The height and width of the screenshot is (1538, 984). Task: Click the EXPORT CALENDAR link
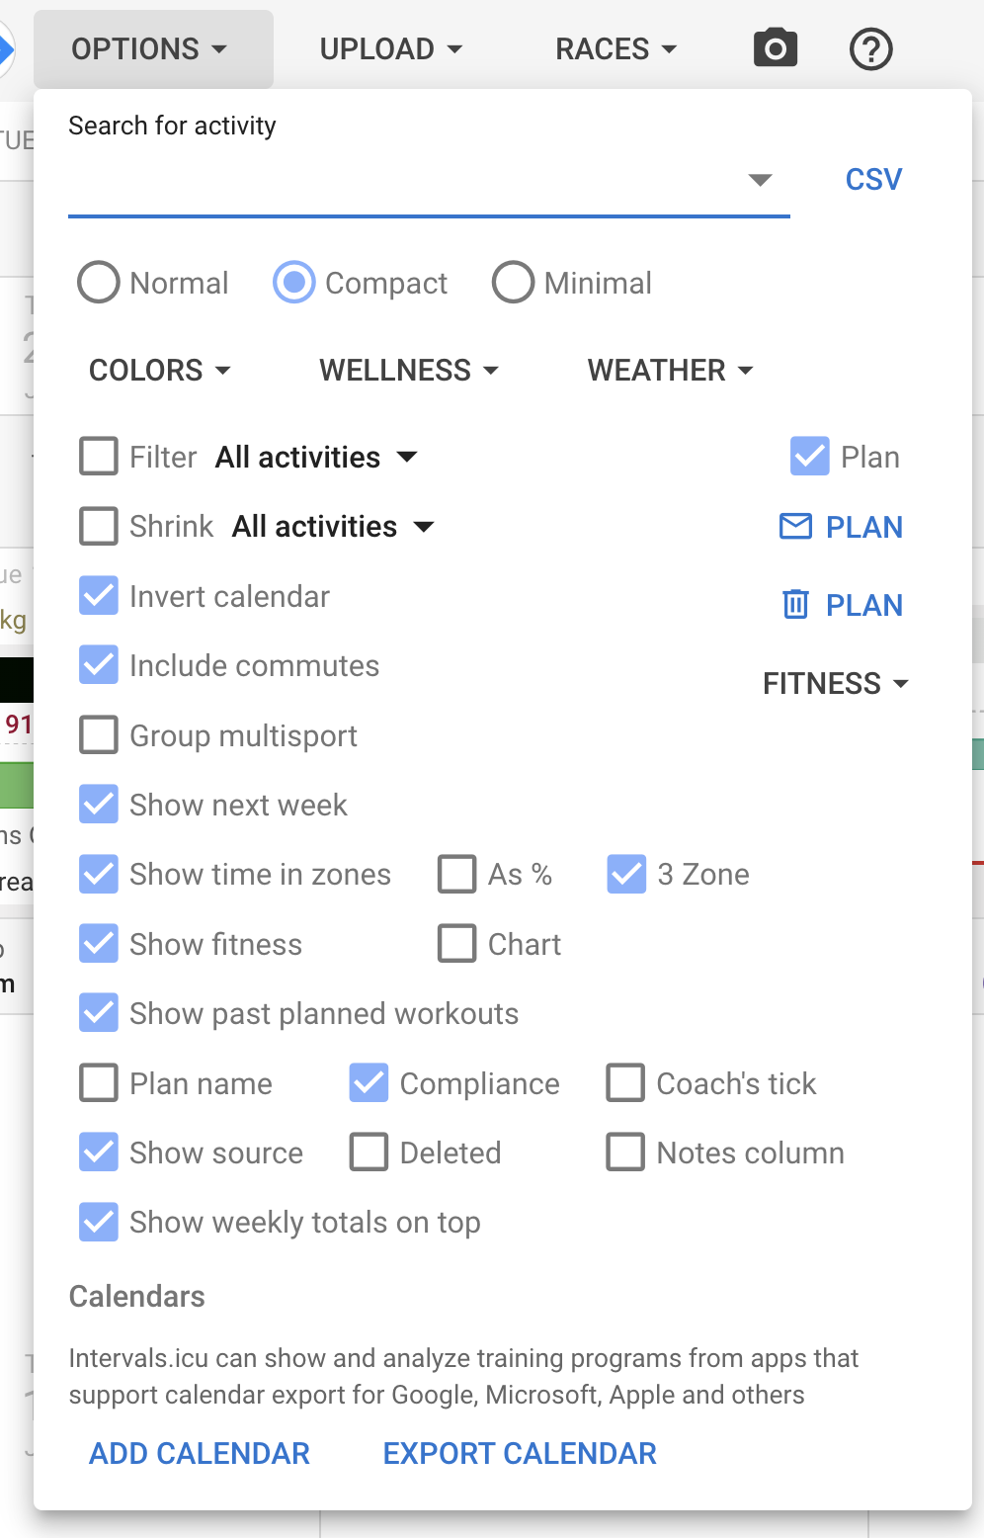pyautogui.click(x=520, y=1453)
